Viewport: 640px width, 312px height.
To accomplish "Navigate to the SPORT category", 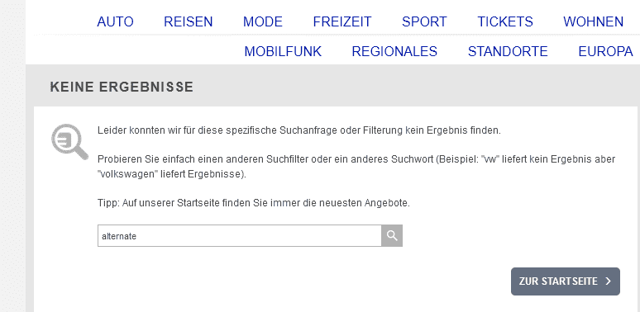I will point(424,21).
